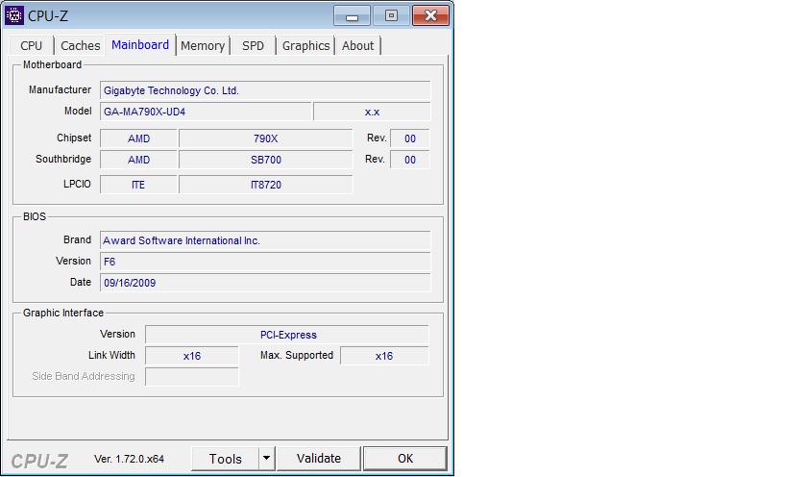Click the chipset value 790X

point(266,138)
